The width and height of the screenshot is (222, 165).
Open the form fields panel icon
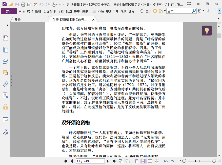(x=6, y=120)
